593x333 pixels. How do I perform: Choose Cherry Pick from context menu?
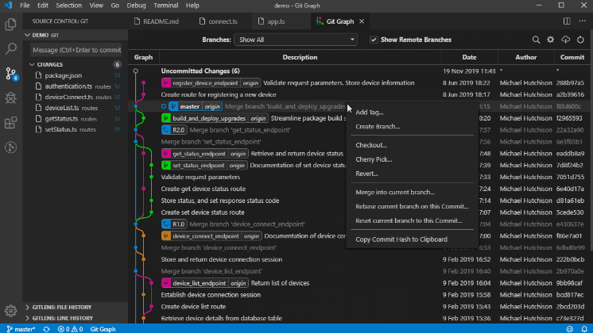tap(413, 159)
